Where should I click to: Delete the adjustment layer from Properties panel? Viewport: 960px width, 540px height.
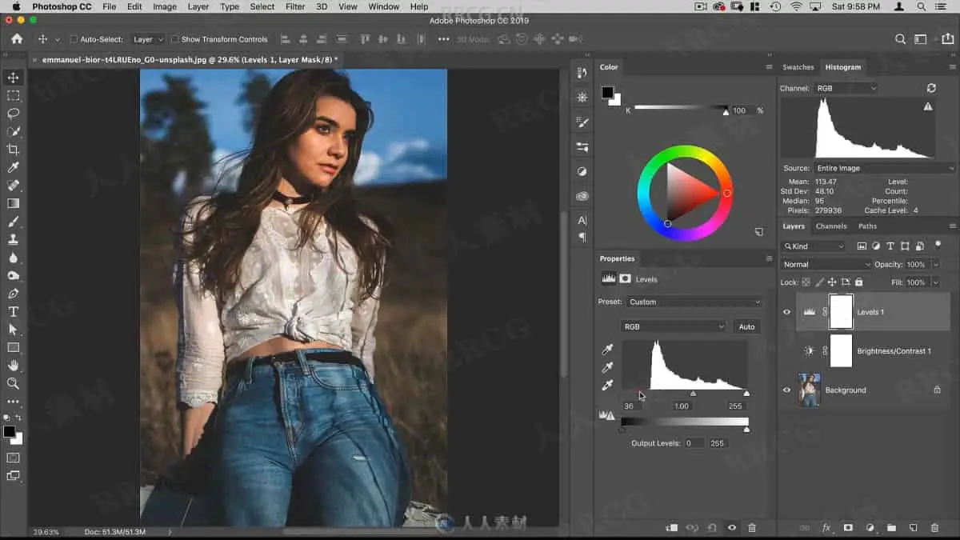(751, 528)
